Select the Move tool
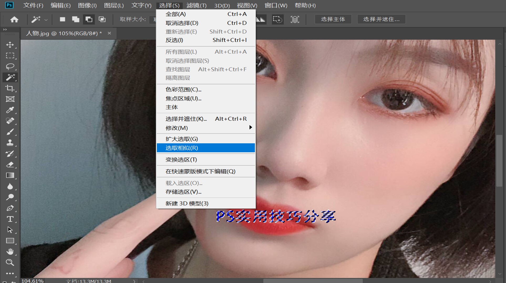The height and width of the screenshot is (283, 506). [11, 45]
